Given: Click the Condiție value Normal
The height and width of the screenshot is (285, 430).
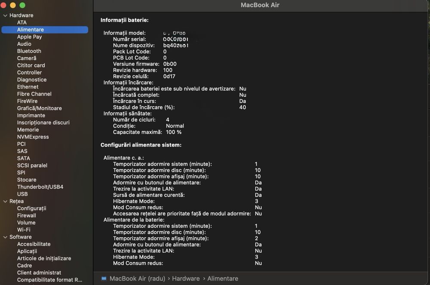Looking at the screenshot, I should point(175,126).
